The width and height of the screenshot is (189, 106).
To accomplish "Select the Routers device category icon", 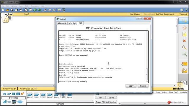I will pyautogui.click(x=5, y=94).
